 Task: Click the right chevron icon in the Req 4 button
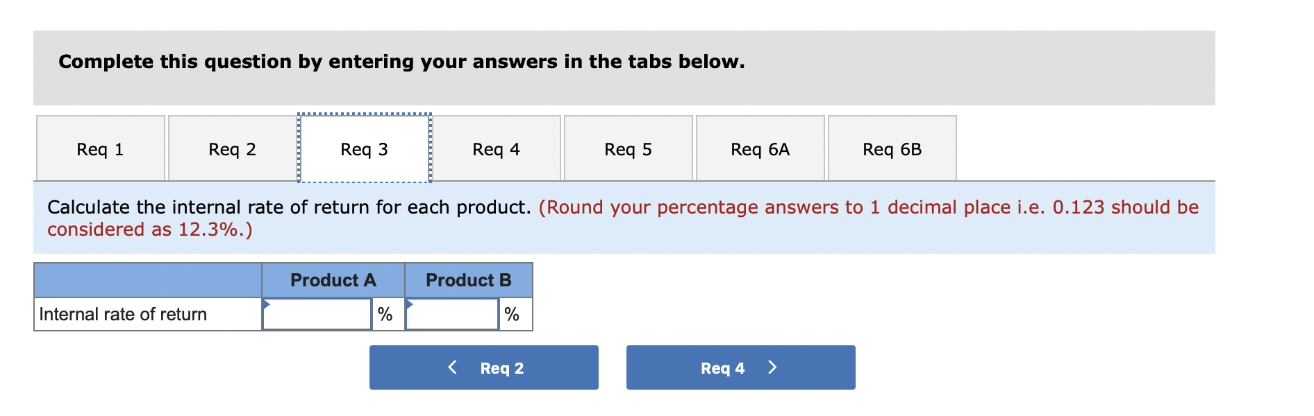(x=772, y=367)
